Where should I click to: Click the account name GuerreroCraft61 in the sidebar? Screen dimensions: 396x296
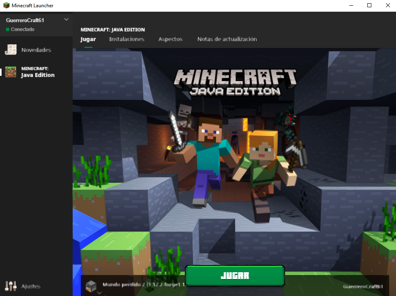(25, 21)
